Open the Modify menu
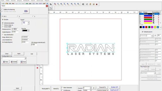 pos(26,1)
